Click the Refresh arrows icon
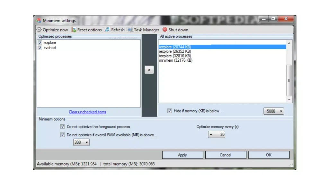This screenshot has width=329, height=185. [x=107, y=30]
